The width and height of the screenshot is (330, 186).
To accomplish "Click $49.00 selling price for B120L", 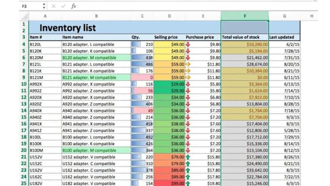I will pos(169,44).
